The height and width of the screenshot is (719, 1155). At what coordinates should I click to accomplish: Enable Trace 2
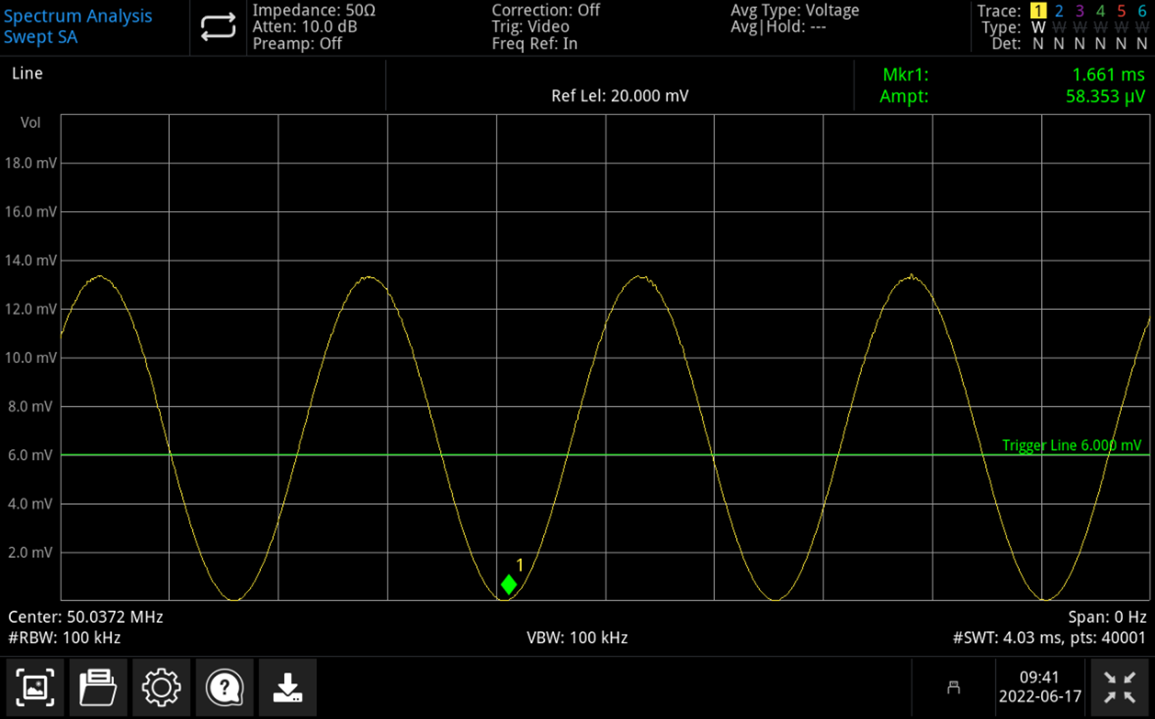[1058, 11]
